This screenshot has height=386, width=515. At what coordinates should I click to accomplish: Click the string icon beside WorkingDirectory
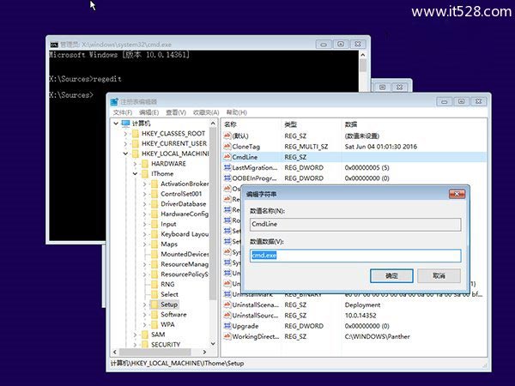(227, 336)
